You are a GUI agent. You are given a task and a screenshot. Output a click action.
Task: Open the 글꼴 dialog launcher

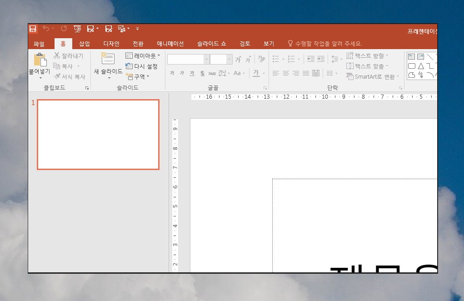click(x=265, y=88)
